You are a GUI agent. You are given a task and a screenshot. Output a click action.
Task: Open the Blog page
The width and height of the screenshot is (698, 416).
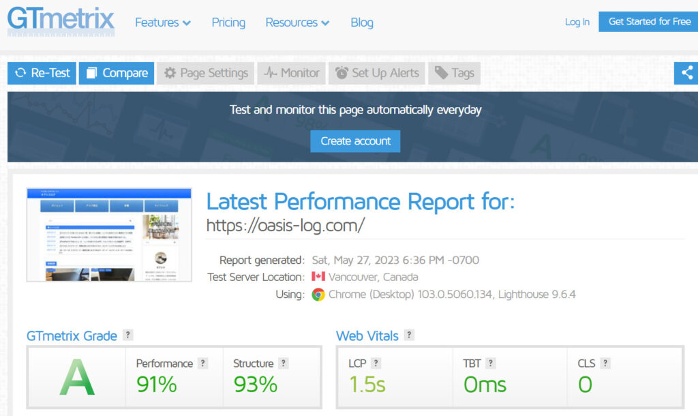point(362,23)
